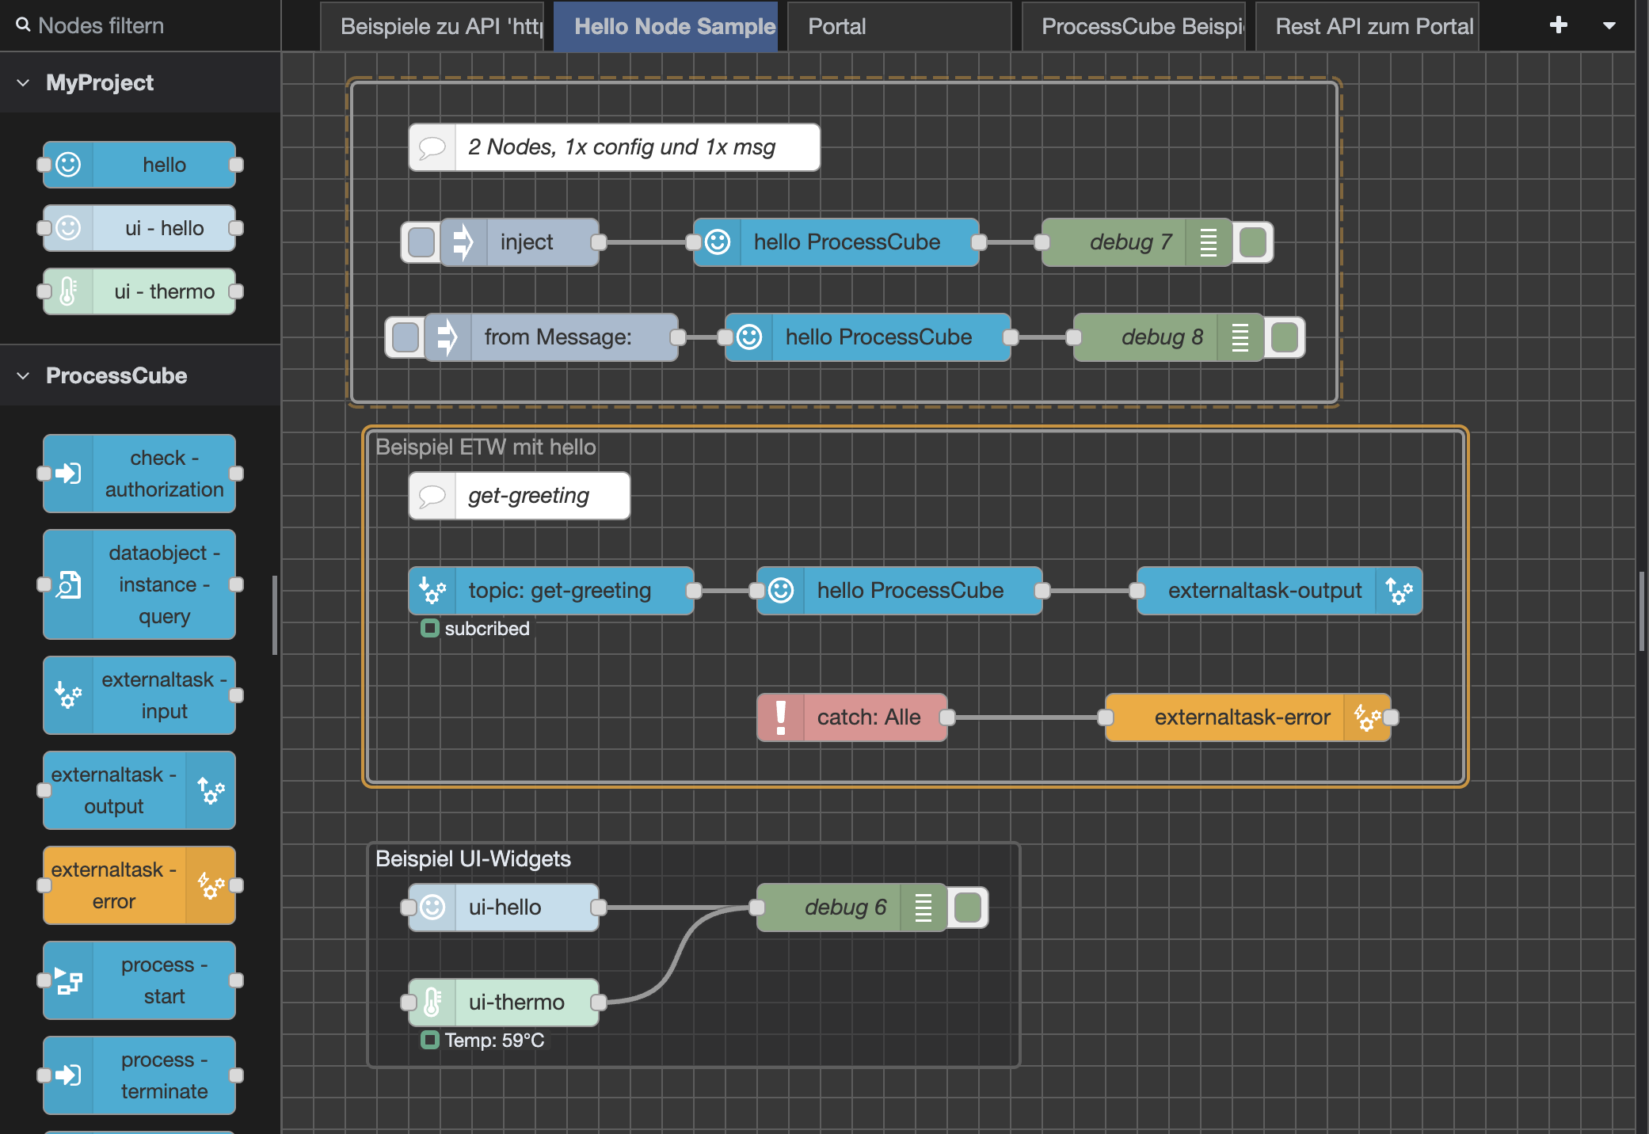Trigger the from Message: inject button
Screen dimensions: 1649x1134
pyautogui.click(x=406, y=337)
